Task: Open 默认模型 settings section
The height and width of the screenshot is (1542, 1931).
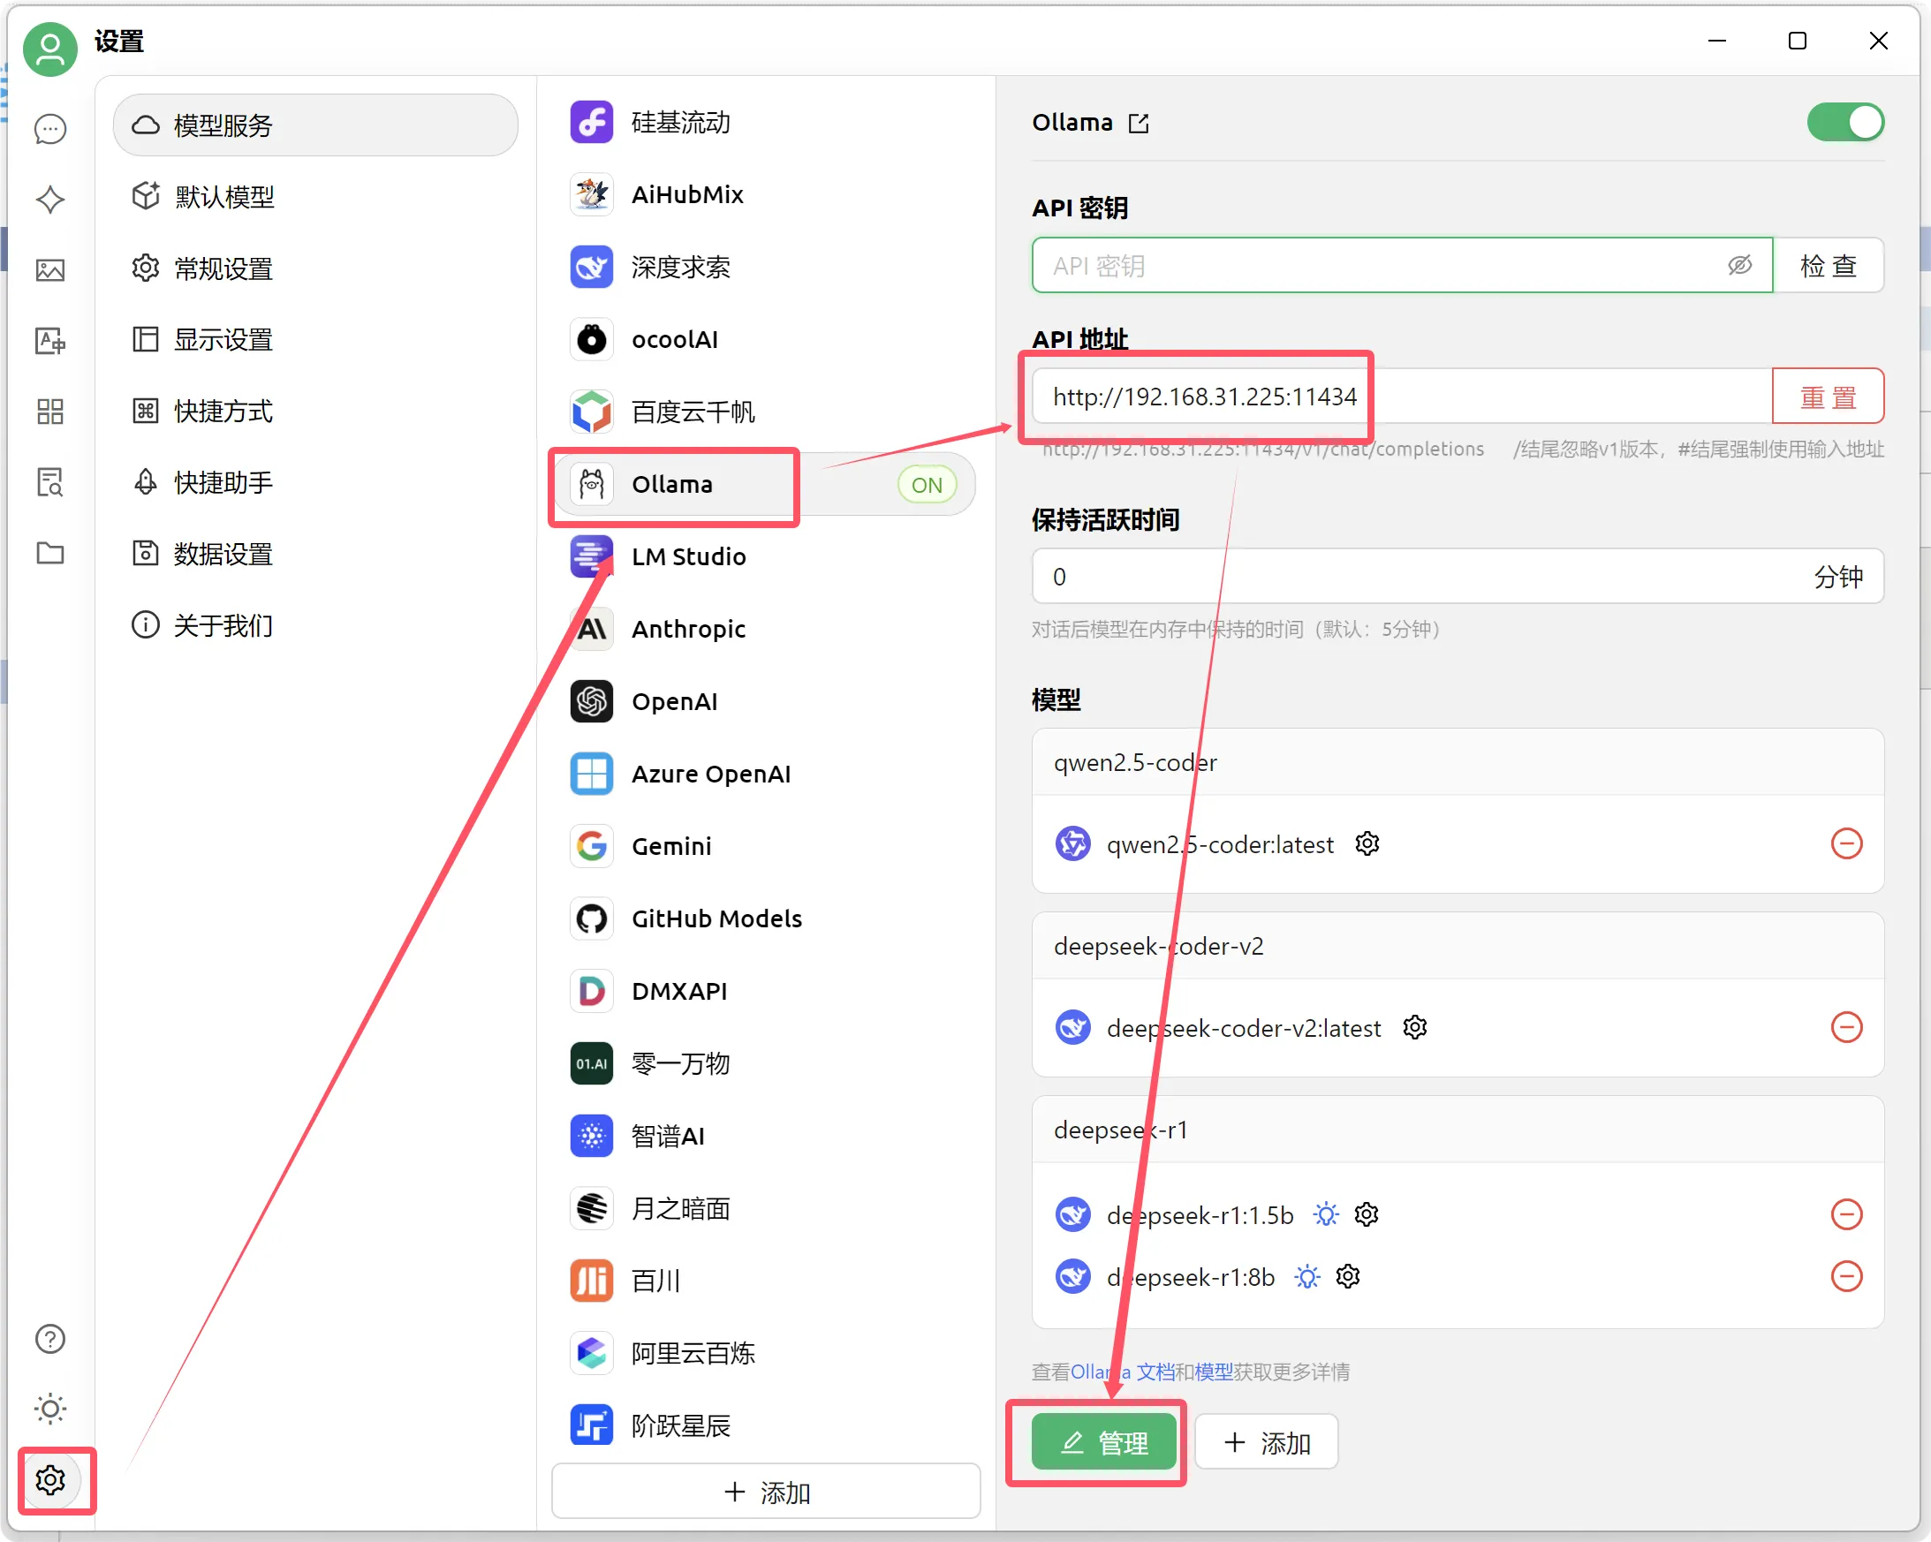Action: [224, 196]
